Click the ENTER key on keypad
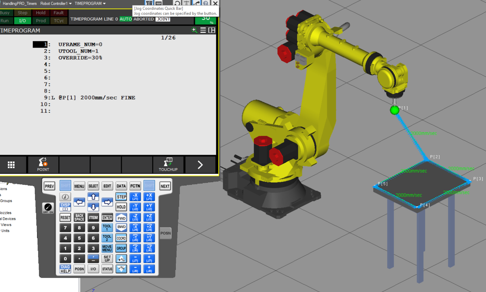Image resolution: width=486 pixels, height=292 pixels. pyautogui.click(x=107, y=217)
